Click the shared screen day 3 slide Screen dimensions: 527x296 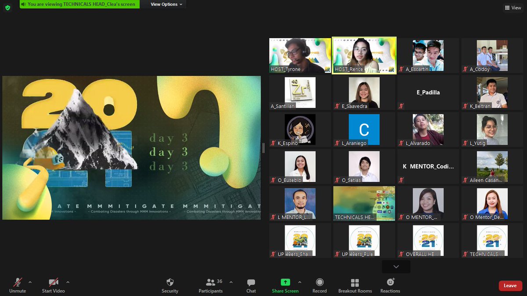(132, 148)
